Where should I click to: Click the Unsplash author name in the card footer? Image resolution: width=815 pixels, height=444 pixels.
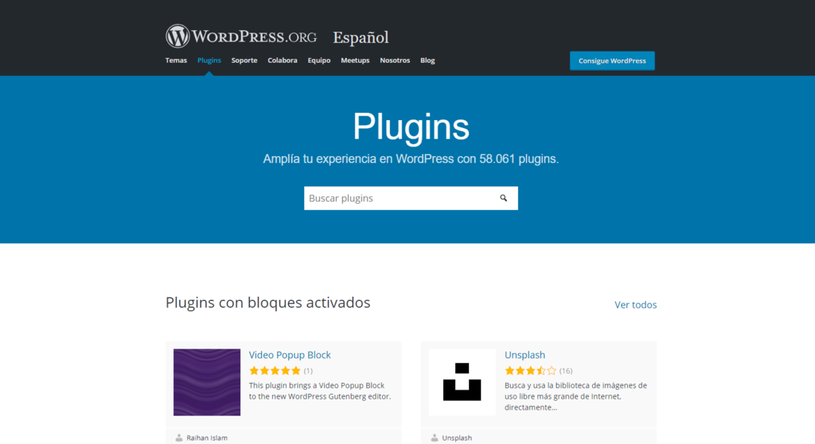click(x=457, y=438)
